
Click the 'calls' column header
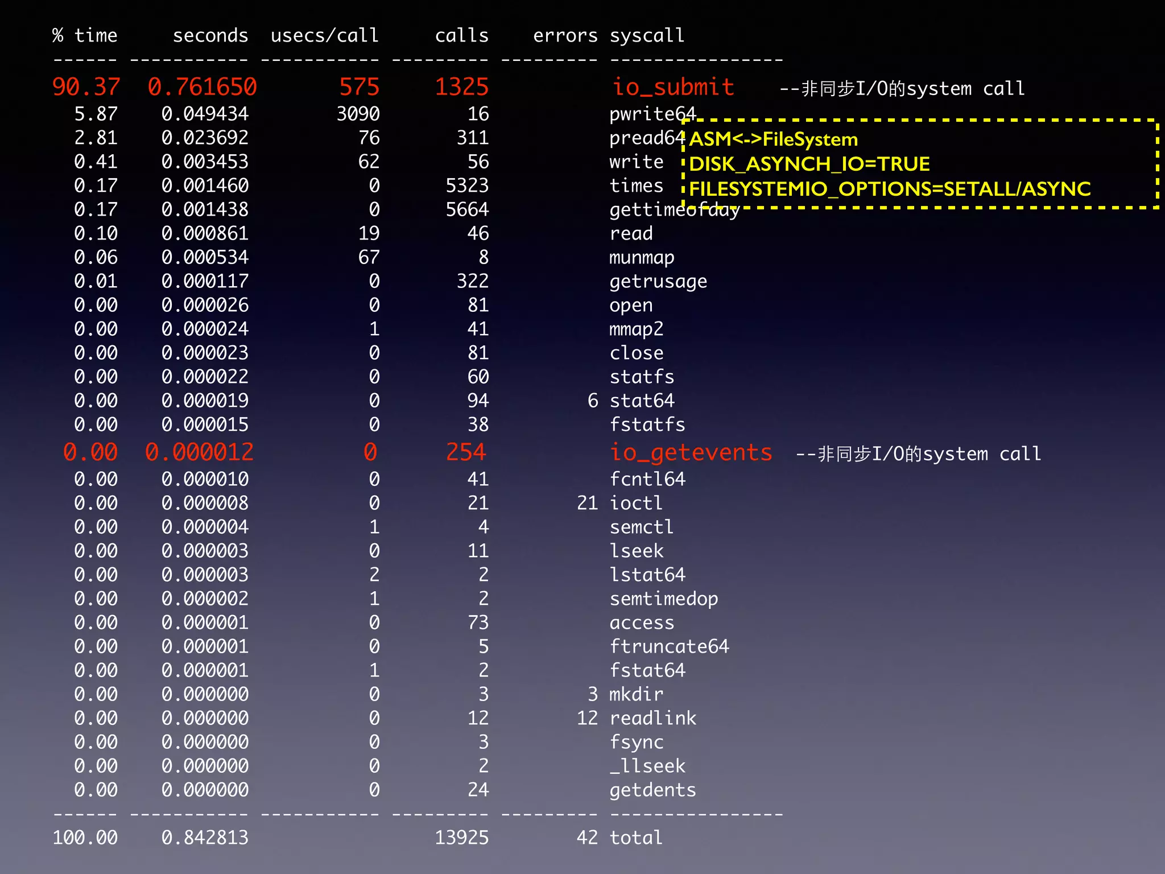coord(462,36)
